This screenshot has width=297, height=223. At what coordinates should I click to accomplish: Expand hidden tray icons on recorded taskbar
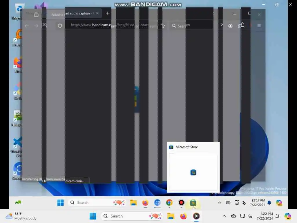click(219, 202)
